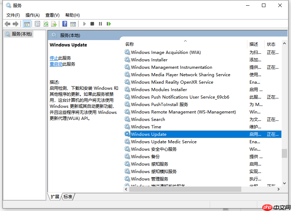Select Windows Remote Management (WS-Management)

pos(203,112)
